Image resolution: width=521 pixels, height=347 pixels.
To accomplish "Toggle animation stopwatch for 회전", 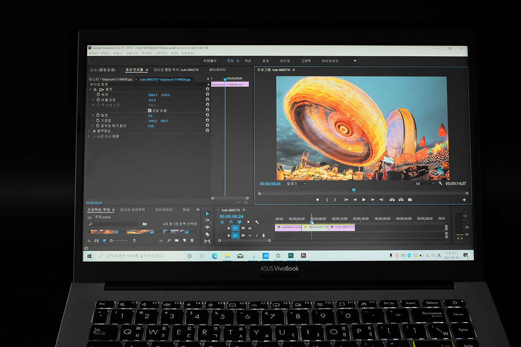I will click(98, 115).
